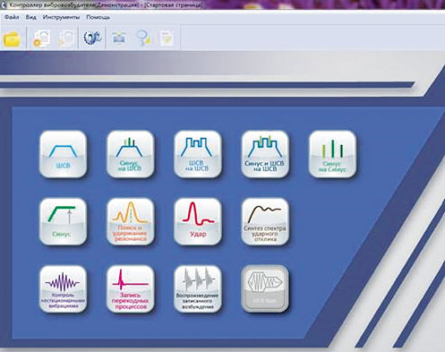Launch the Синус на ШСВ test tile

[x=131, y=154]
